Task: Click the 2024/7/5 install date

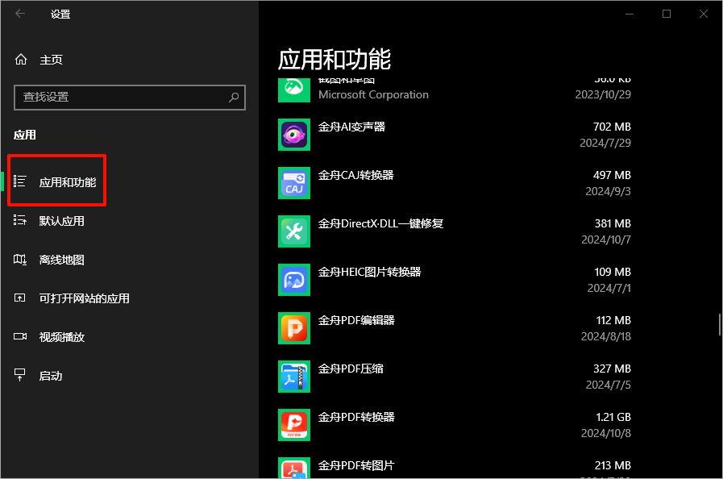Action: (609, 385)
